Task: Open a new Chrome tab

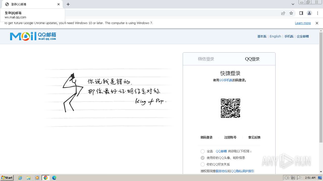Action: [x=68, y=4]
